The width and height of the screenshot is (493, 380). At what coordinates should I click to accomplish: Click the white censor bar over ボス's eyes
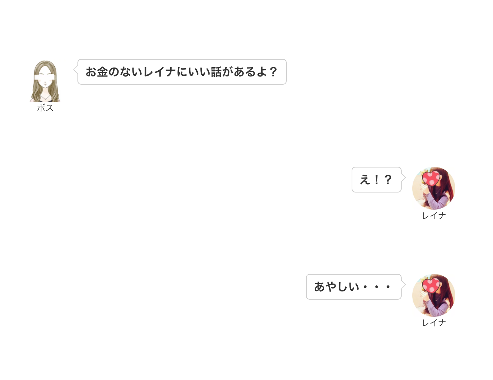[x=45, y=77]
